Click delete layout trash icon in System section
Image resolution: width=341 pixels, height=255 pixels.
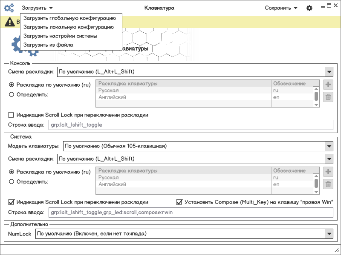328,184
